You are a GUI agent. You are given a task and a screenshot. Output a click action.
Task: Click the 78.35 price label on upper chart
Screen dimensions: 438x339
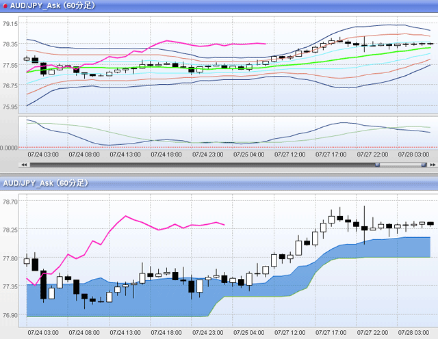10,44
